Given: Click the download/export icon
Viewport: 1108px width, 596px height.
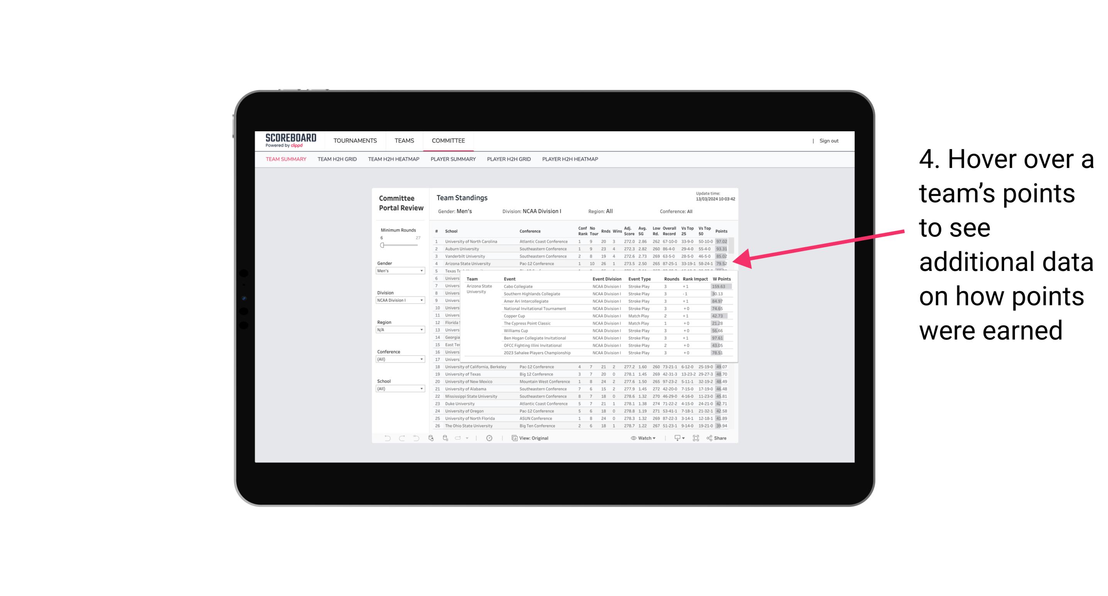Looking at the screenshot, I should (x=676, y=438).
